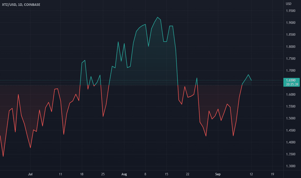Image resolution: width=301 pixels, height=178 pixels.
Task: Click the XTZ/USD, 1D, COINBASE symbol title
Action: pos(21,5)
